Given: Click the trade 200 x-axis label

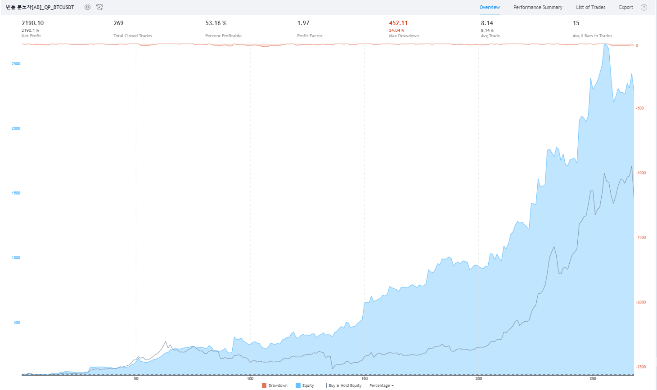Looking at the screenshot, I should (x=478, y=379).
